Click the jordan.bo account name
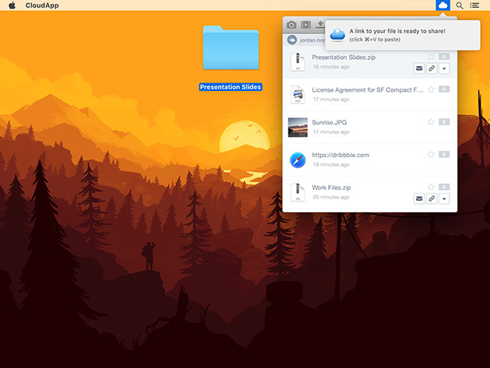 pyautogui.click(x=312, y=40)
